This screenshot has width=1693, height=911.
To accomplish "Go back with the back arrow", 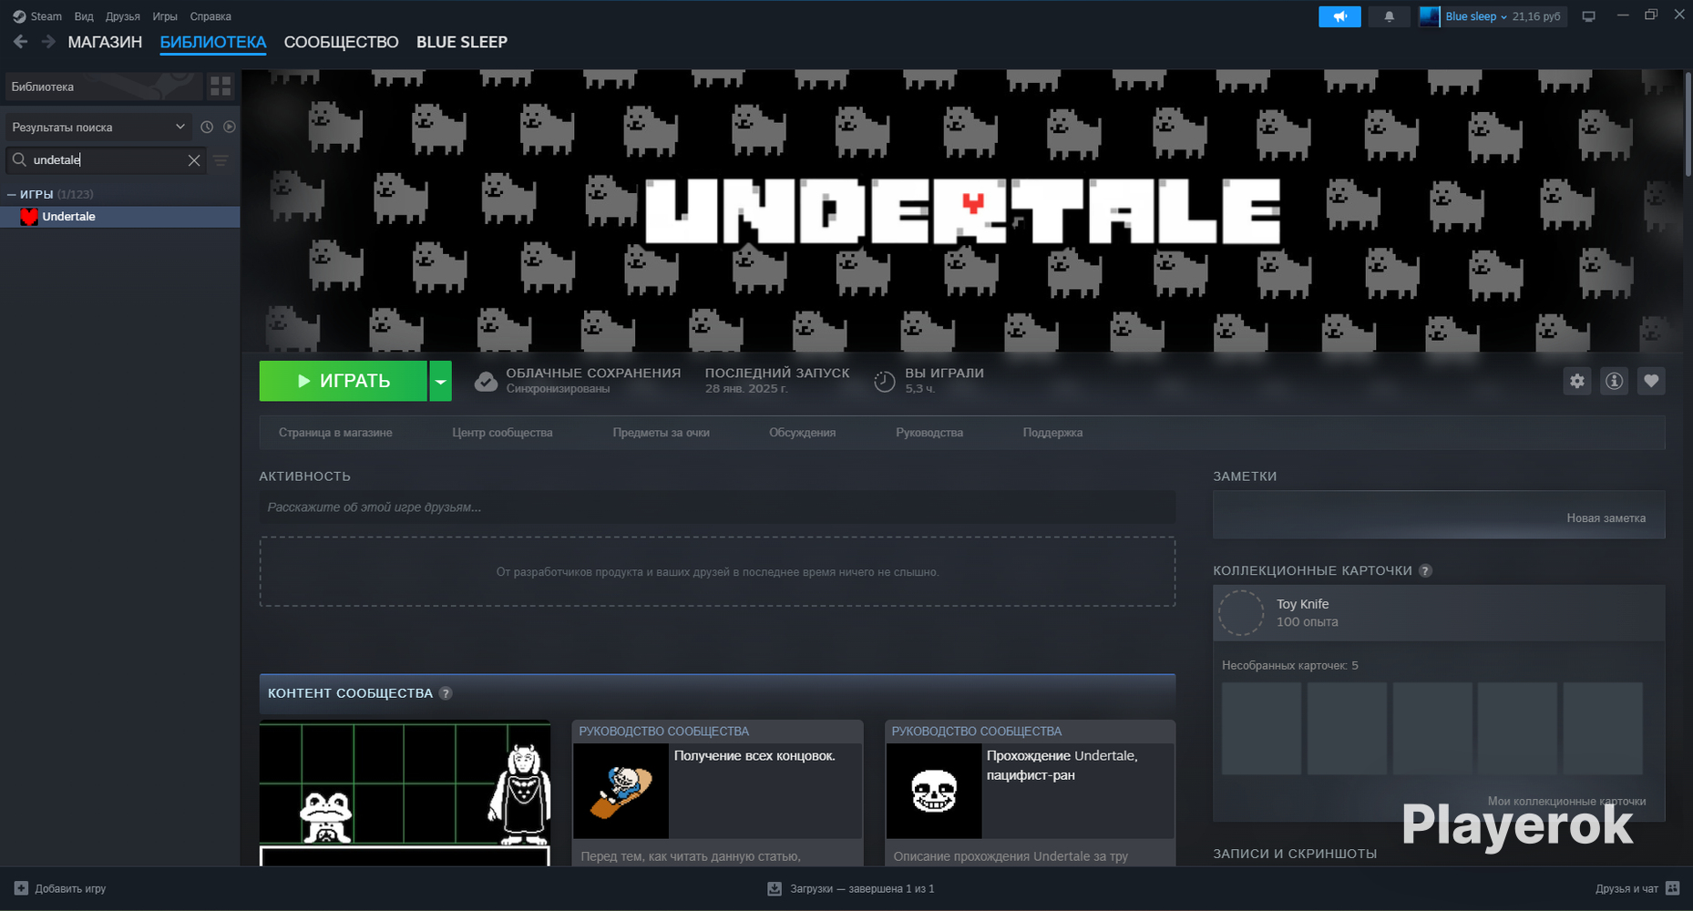I will 21,42.
